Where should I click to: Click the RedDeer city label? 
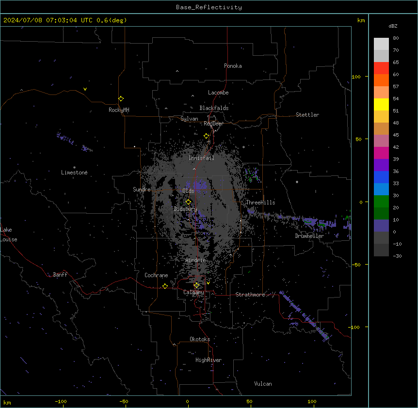[213, 124]
